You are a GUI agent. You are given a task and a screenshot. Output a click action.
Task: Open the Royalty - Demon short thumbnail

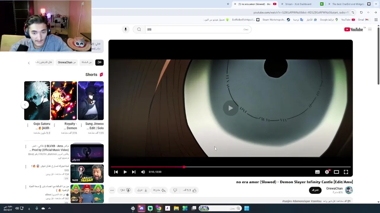64,101
